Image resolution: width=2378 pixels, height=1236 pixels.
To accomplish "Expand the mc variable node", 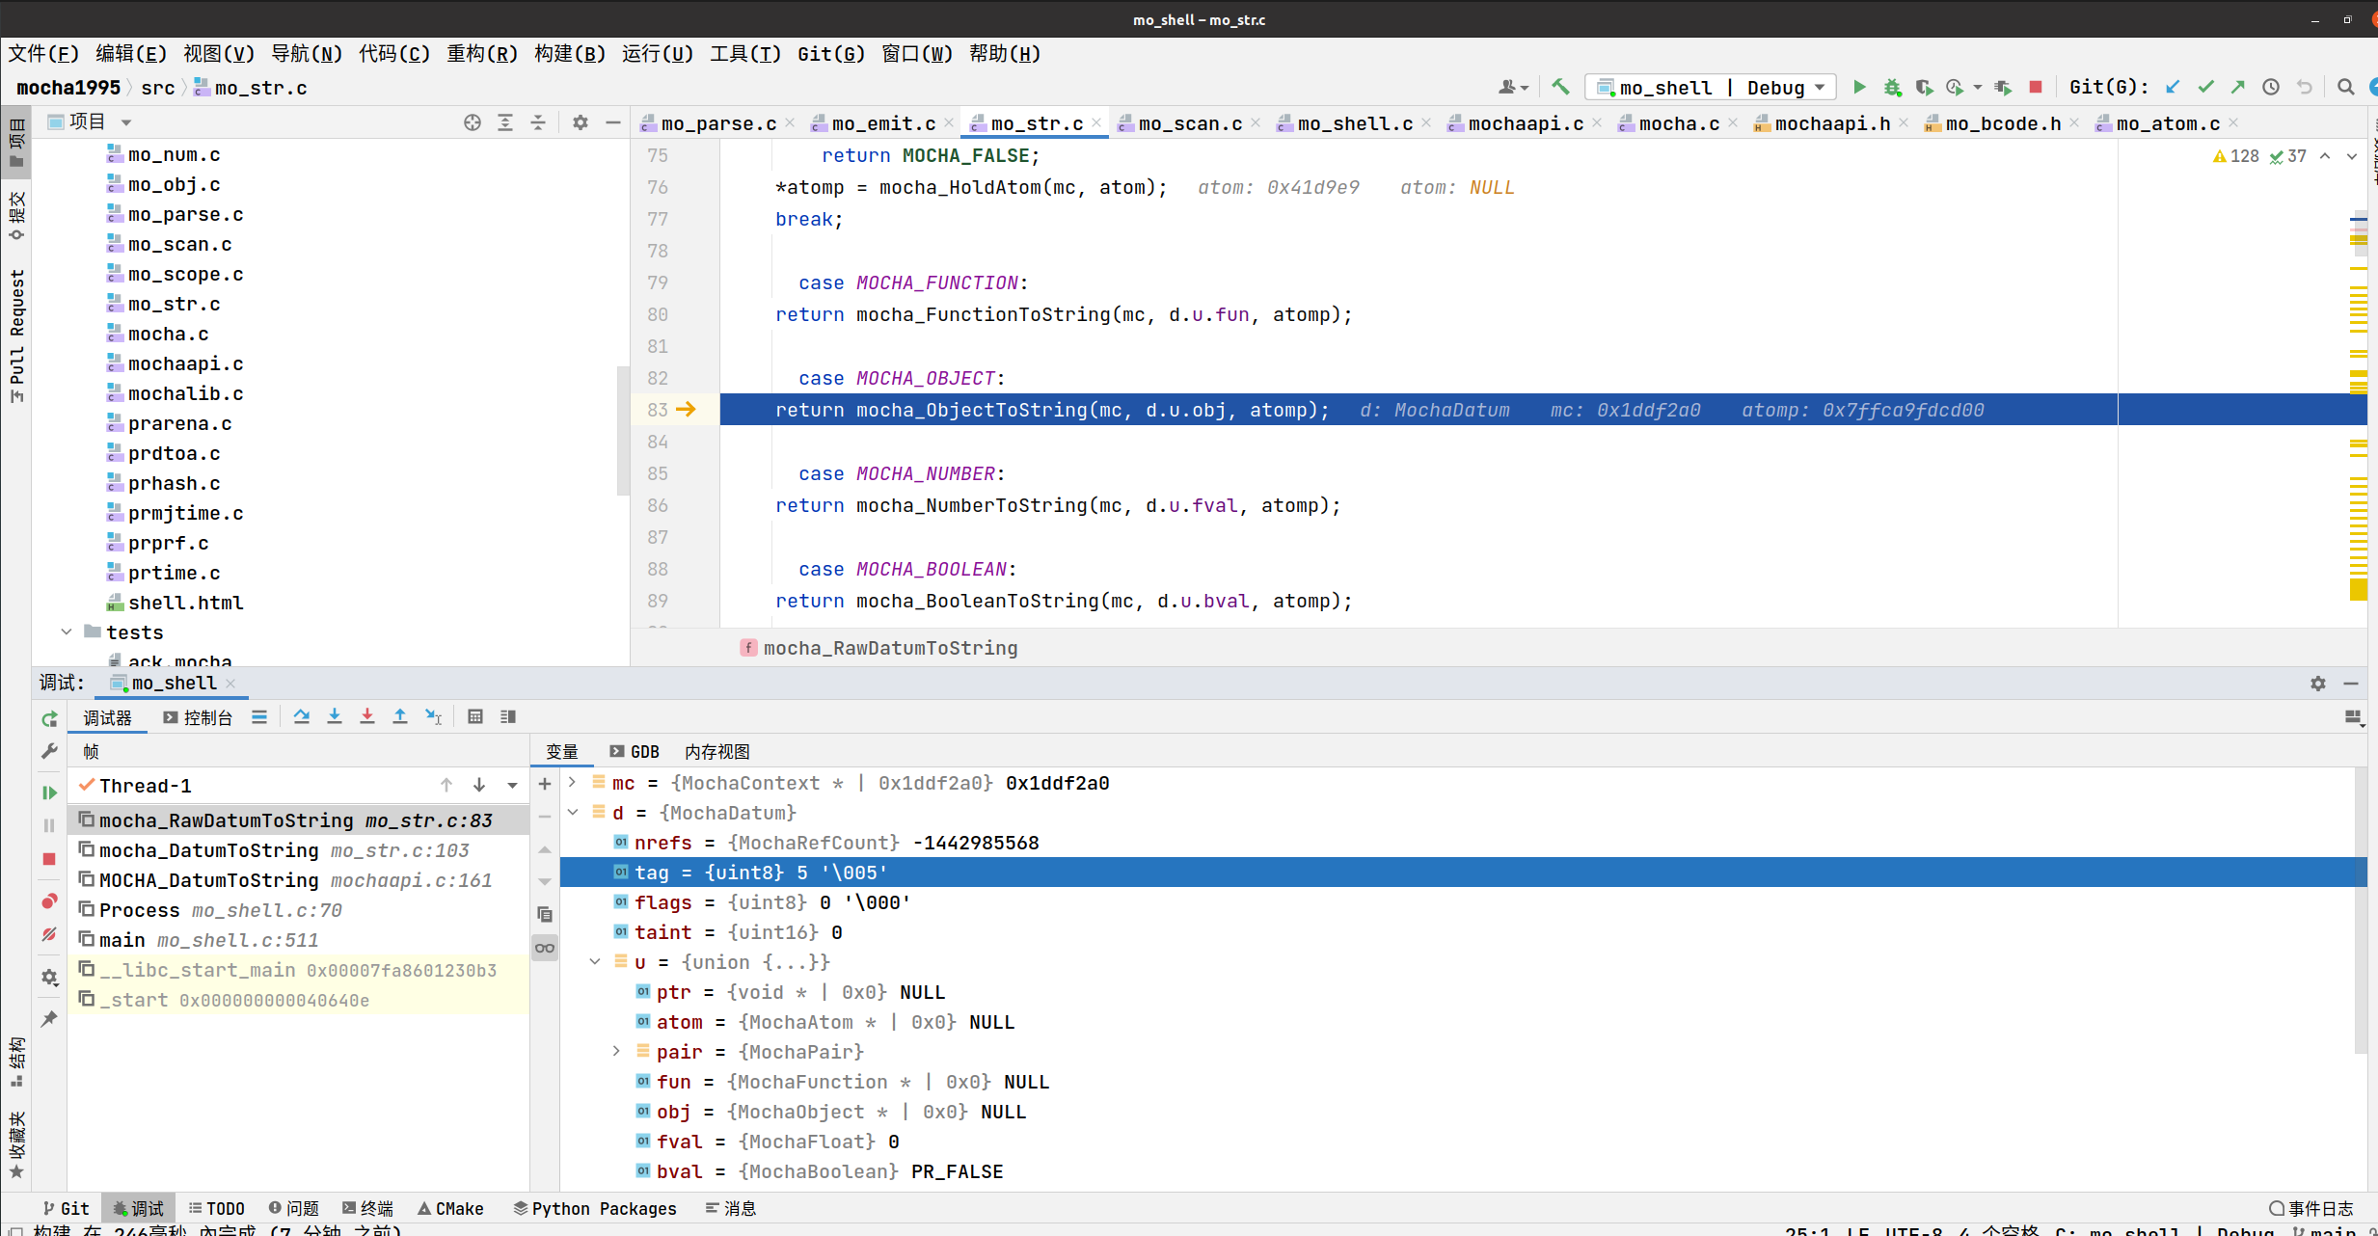I will [573, 782].
